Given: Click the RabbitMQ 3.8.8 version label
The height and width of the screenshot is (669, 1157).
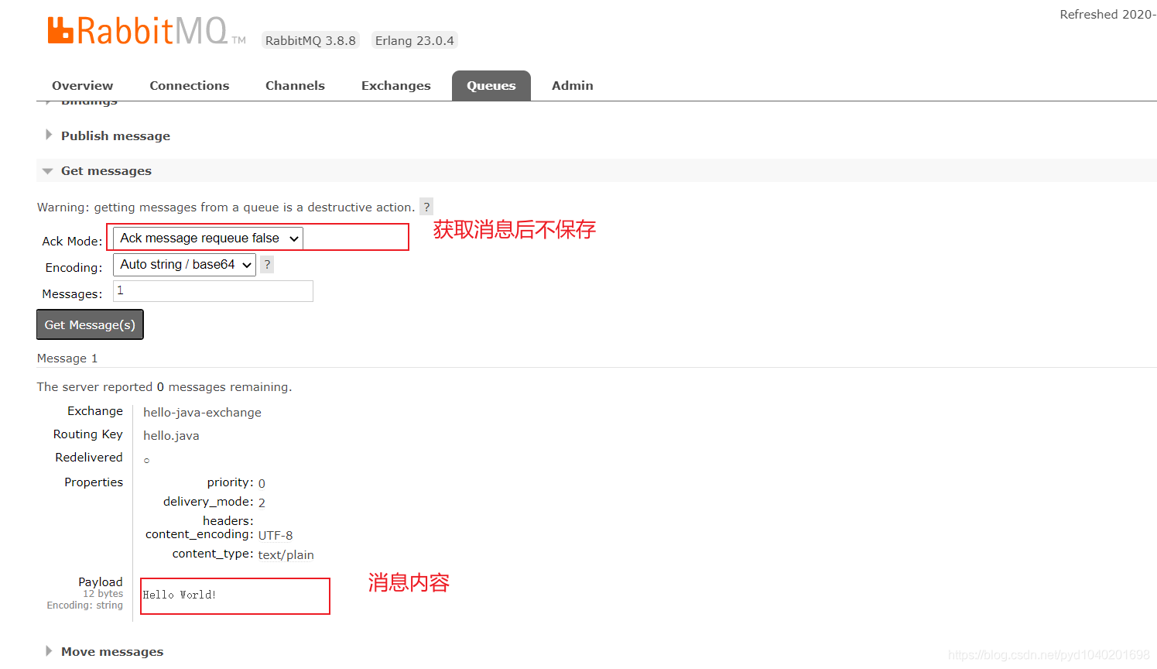Looking at the screenshot, I should (x=310, y=40).
